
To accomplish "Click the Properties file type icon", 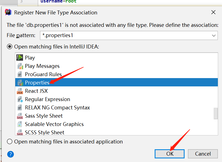I will pyautogui.click(x=20, y=83).
